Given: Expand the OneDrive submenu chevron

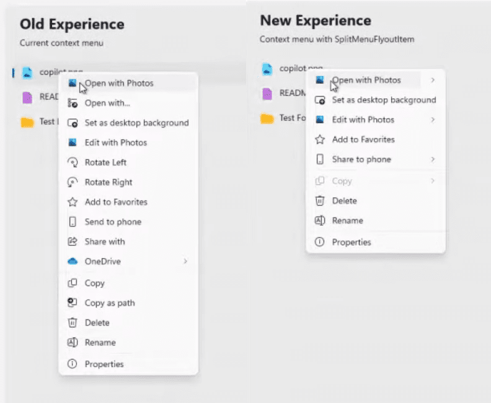Looking at the screenshot, I should tap(185, 261).
